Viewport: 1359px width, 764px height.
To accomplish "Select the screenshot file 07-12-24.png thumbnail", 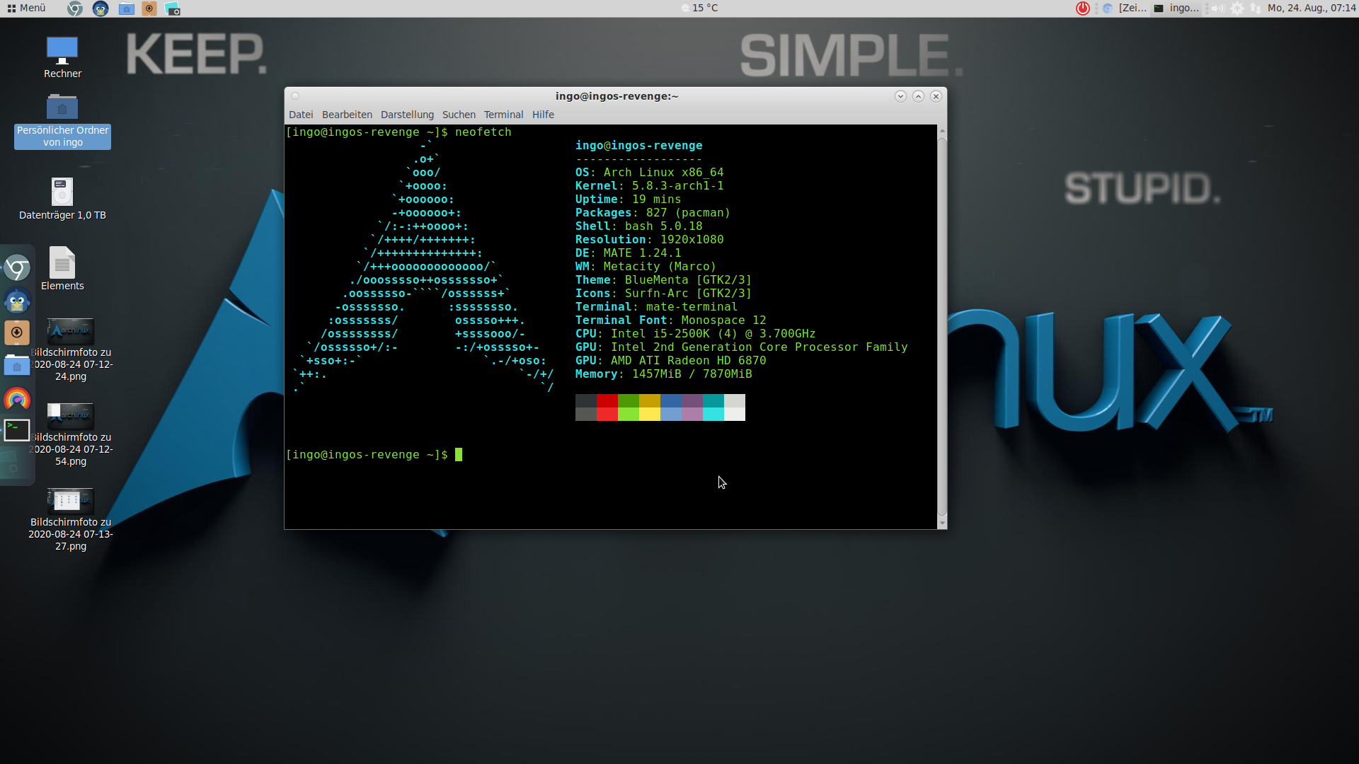I will coord(70,331).
